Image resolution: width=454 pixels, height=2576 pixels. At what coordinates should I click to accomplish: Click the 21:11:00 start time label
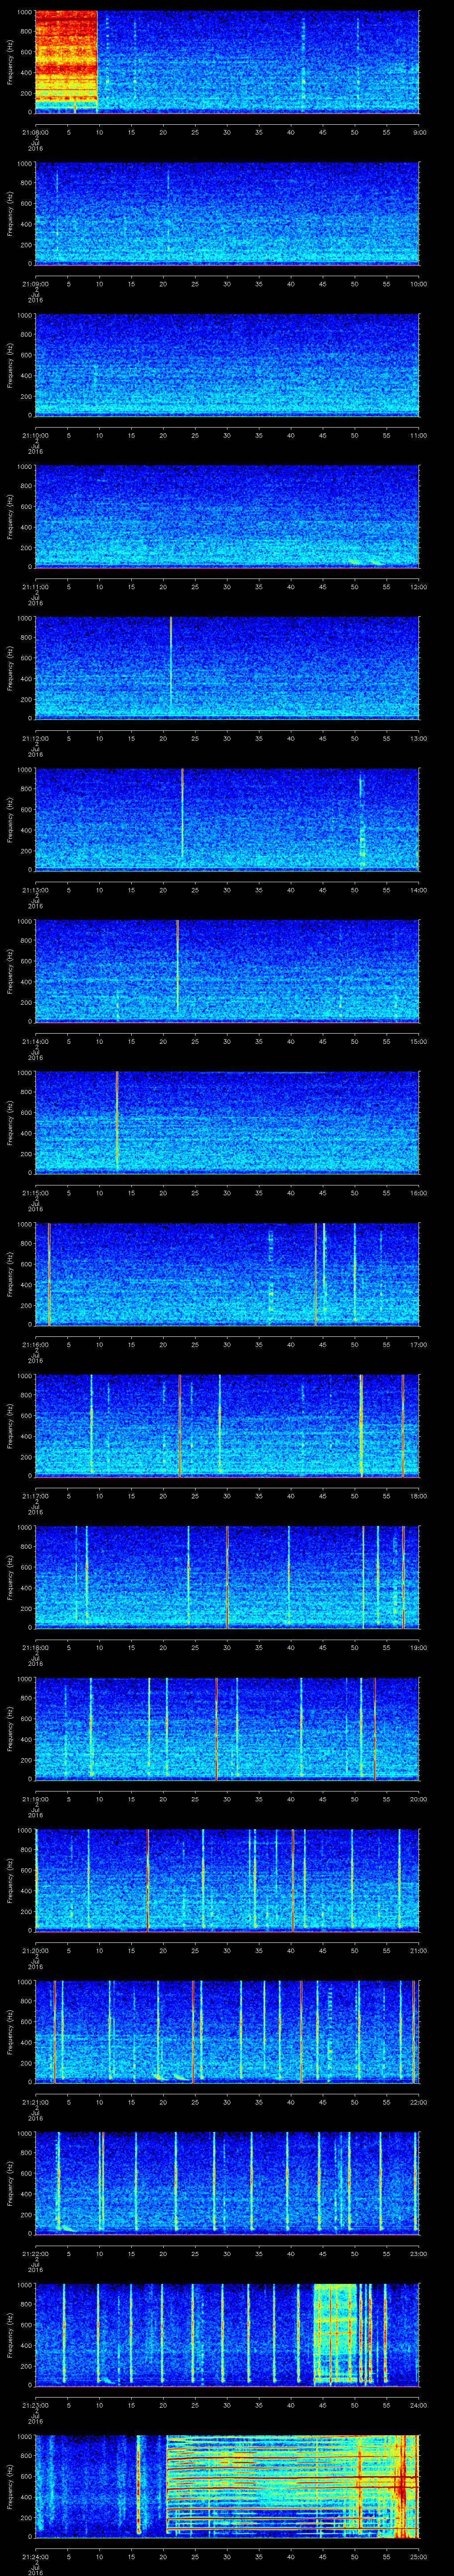tap(35, 586)
